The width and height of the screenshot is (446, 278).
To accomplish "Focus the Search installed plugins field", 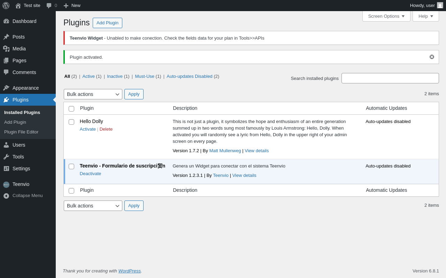I will [x=390, y=78].
